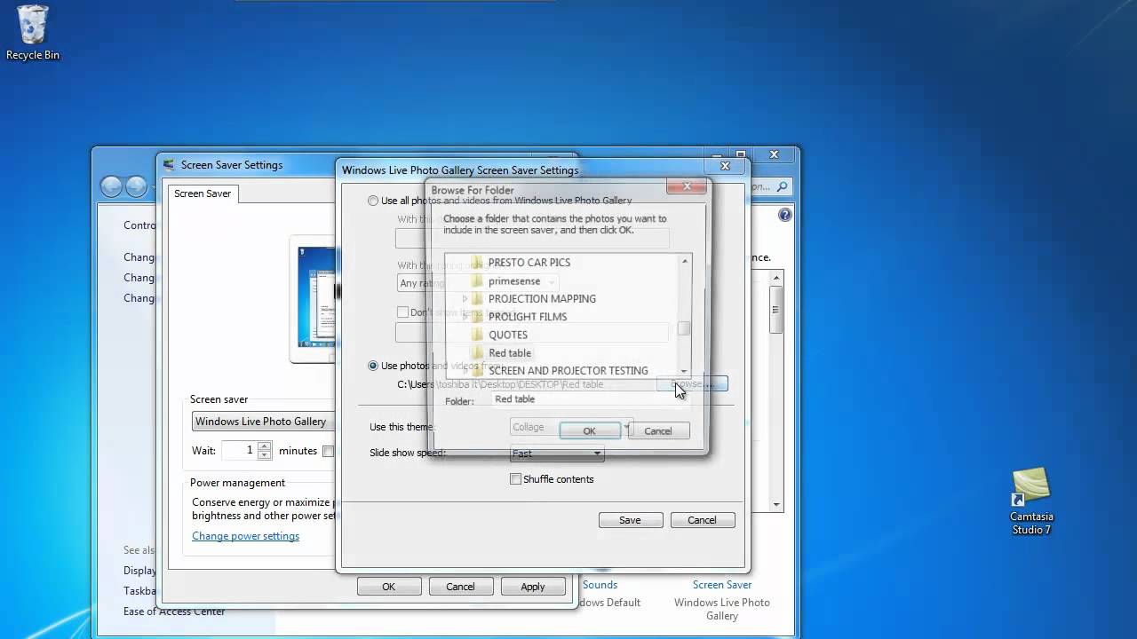
Task: Select the SCREEN AND PROJECTOR TESTING folder
Action: 568,370
